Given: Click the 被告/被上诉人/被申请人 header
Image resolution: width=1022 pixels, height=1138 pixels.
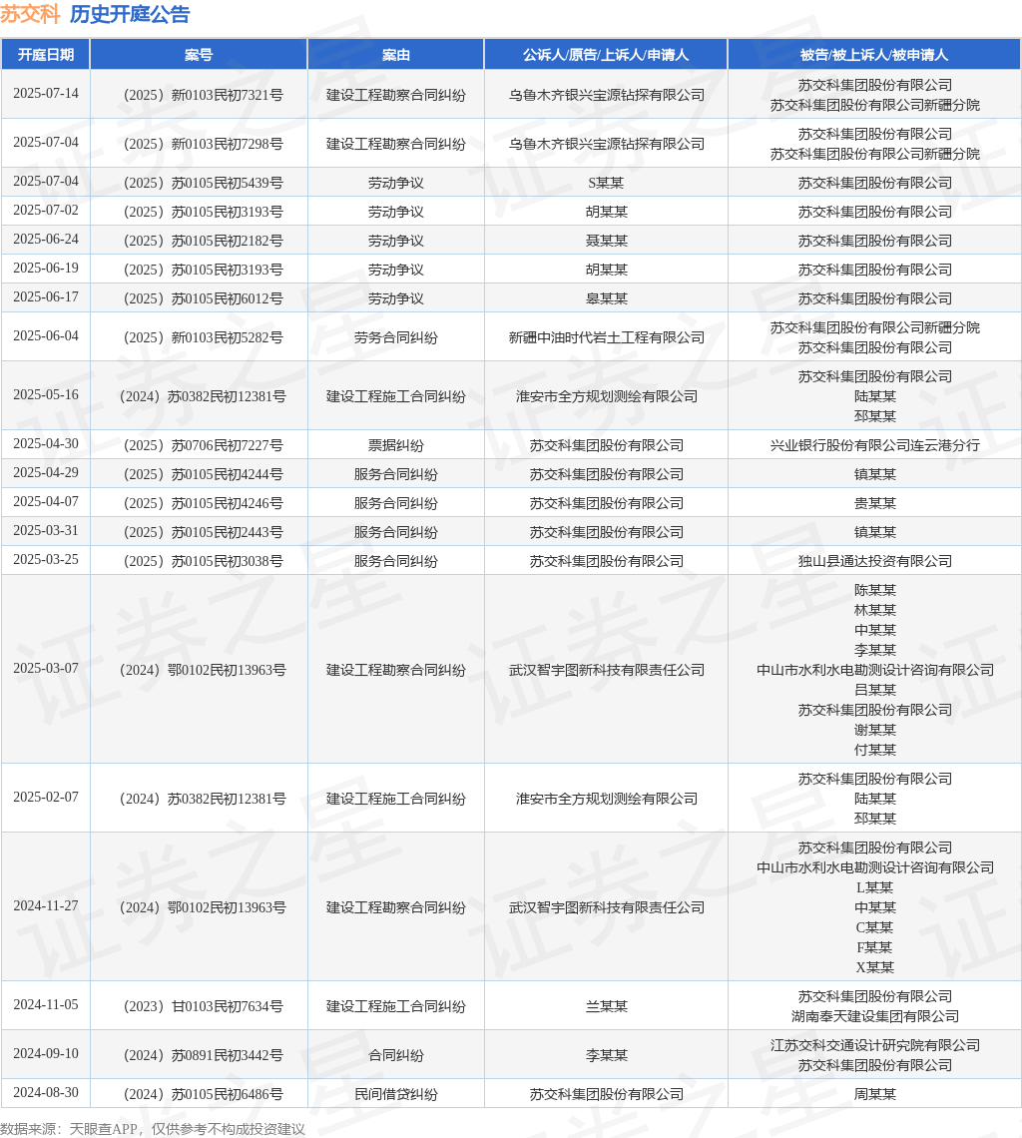Looking at the screenshot, I should click(x=874, y=55).
